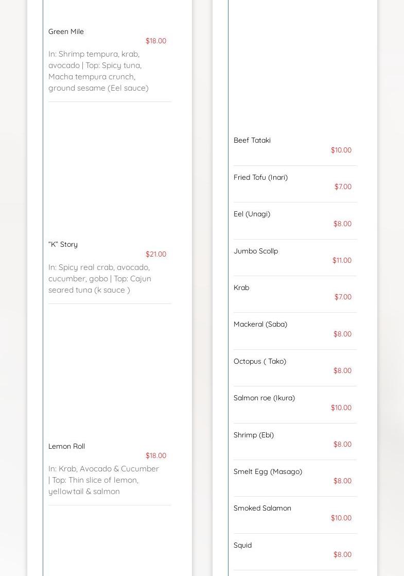Select Salmon roe (Ikura)

tap(264, 398)
